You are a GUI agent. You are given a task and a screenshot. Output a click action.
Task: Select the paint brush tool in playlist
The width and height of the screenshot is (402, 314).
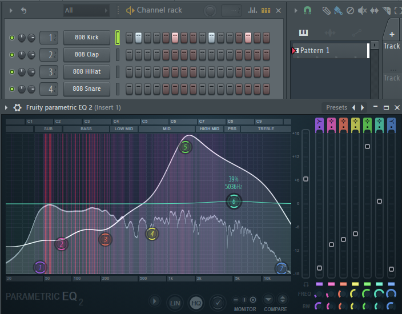[x=338, y=10]
